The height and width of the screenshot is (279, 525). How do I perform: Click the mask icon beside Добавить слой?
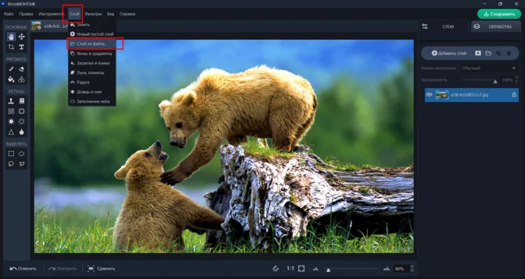pos(478,53)
